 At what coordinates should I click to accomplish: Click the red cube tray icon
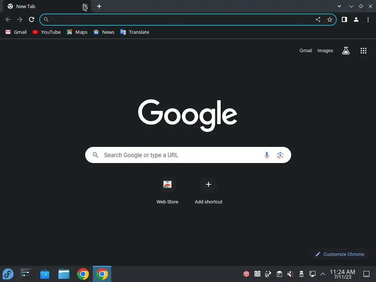point(246,274)
